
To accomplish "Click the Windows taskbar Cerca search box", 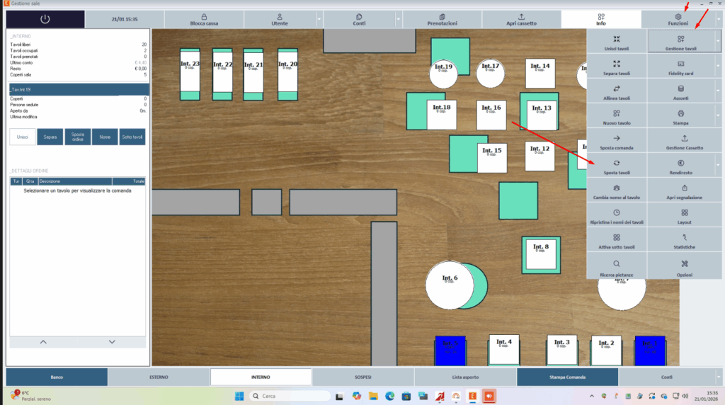I will [x=290, y=397].
